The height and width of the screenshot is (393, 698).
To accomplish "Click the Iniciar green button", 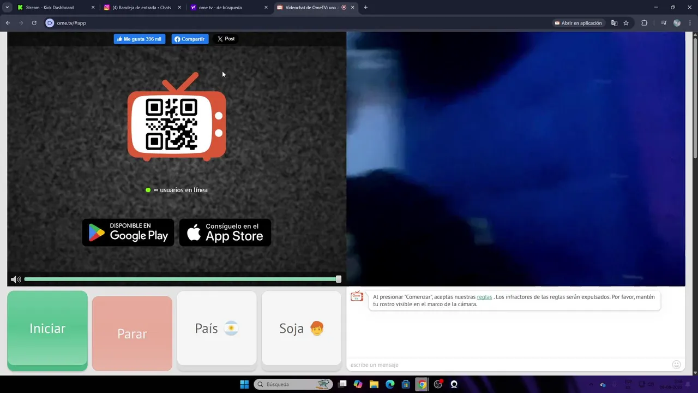I will (x=47, y=330).
